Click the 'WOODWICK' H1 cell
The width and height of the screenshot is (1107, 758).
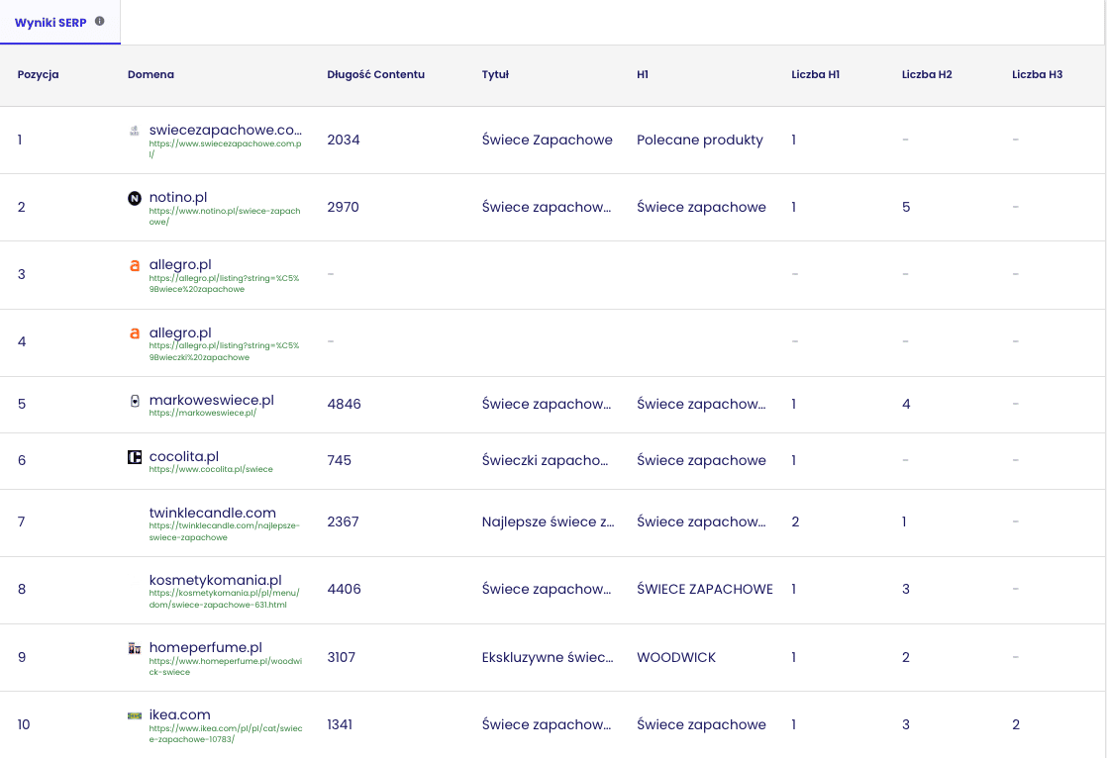676,657
